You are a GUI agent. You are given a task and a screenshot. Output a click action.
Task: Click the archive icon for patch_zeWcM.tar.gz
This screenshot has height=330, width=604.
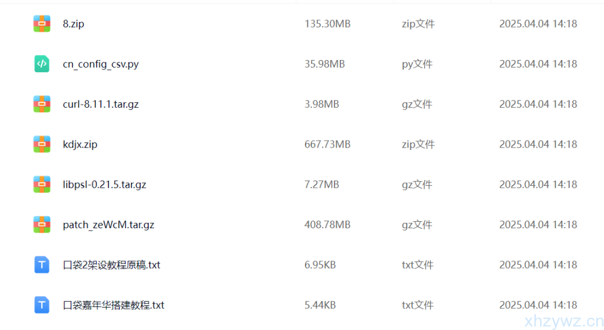point(42,225)
